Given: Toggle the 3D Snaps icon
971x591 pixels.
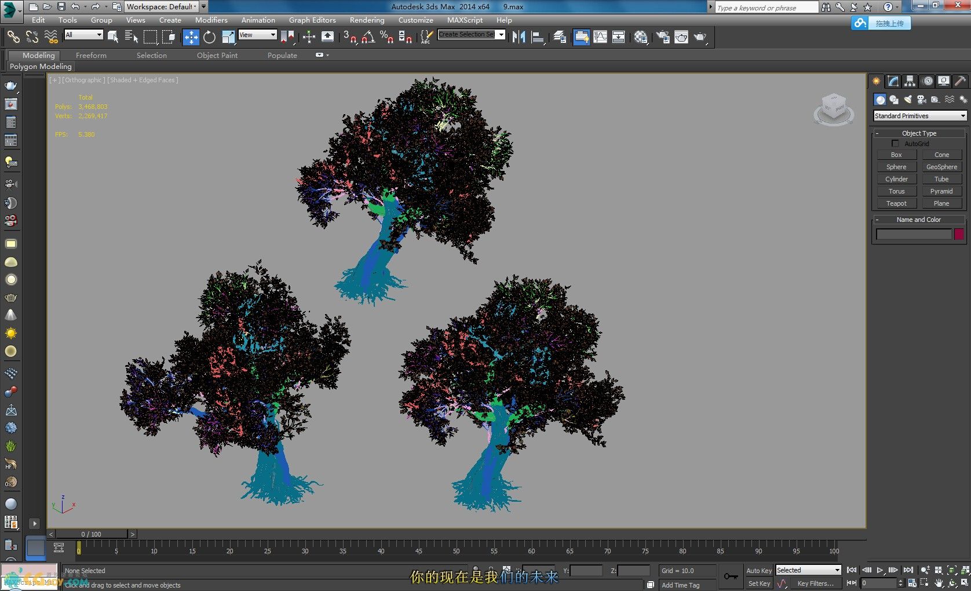Looking at the screenshot, I should (350, 37).
